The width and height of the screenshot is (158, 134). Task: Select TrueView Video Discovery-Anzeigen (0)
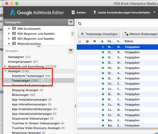[x=38, y=128]
